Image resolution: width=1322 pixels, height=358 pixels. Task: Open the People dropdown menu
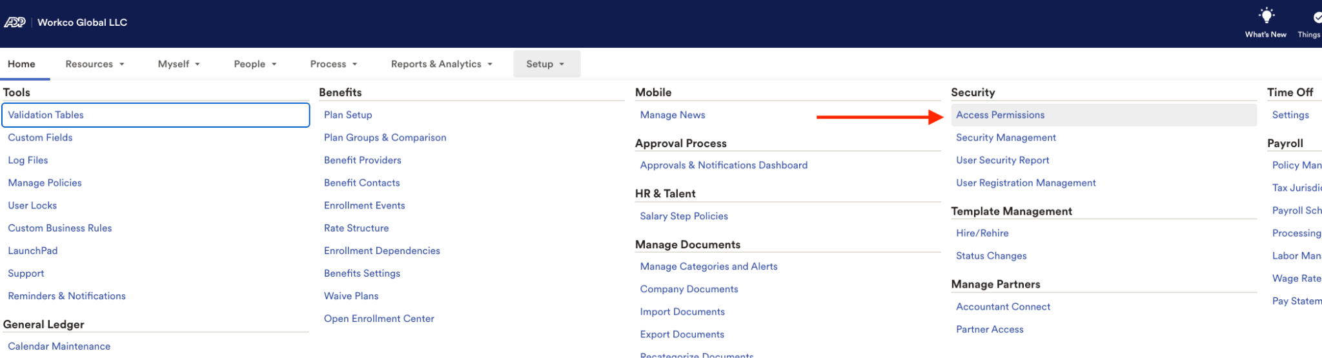[255, 64]
